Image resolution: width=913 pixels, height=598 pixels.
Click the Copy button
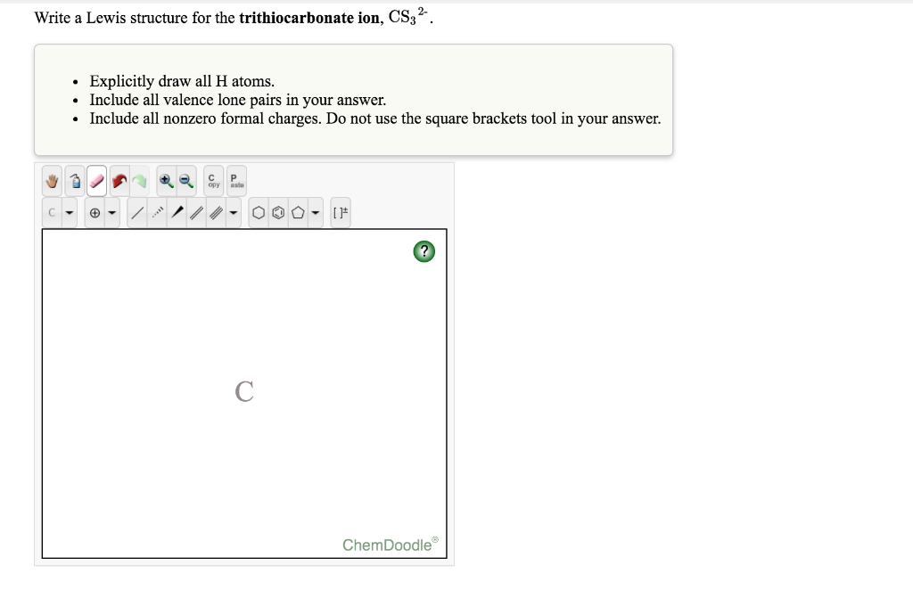(x=214, y=181)
